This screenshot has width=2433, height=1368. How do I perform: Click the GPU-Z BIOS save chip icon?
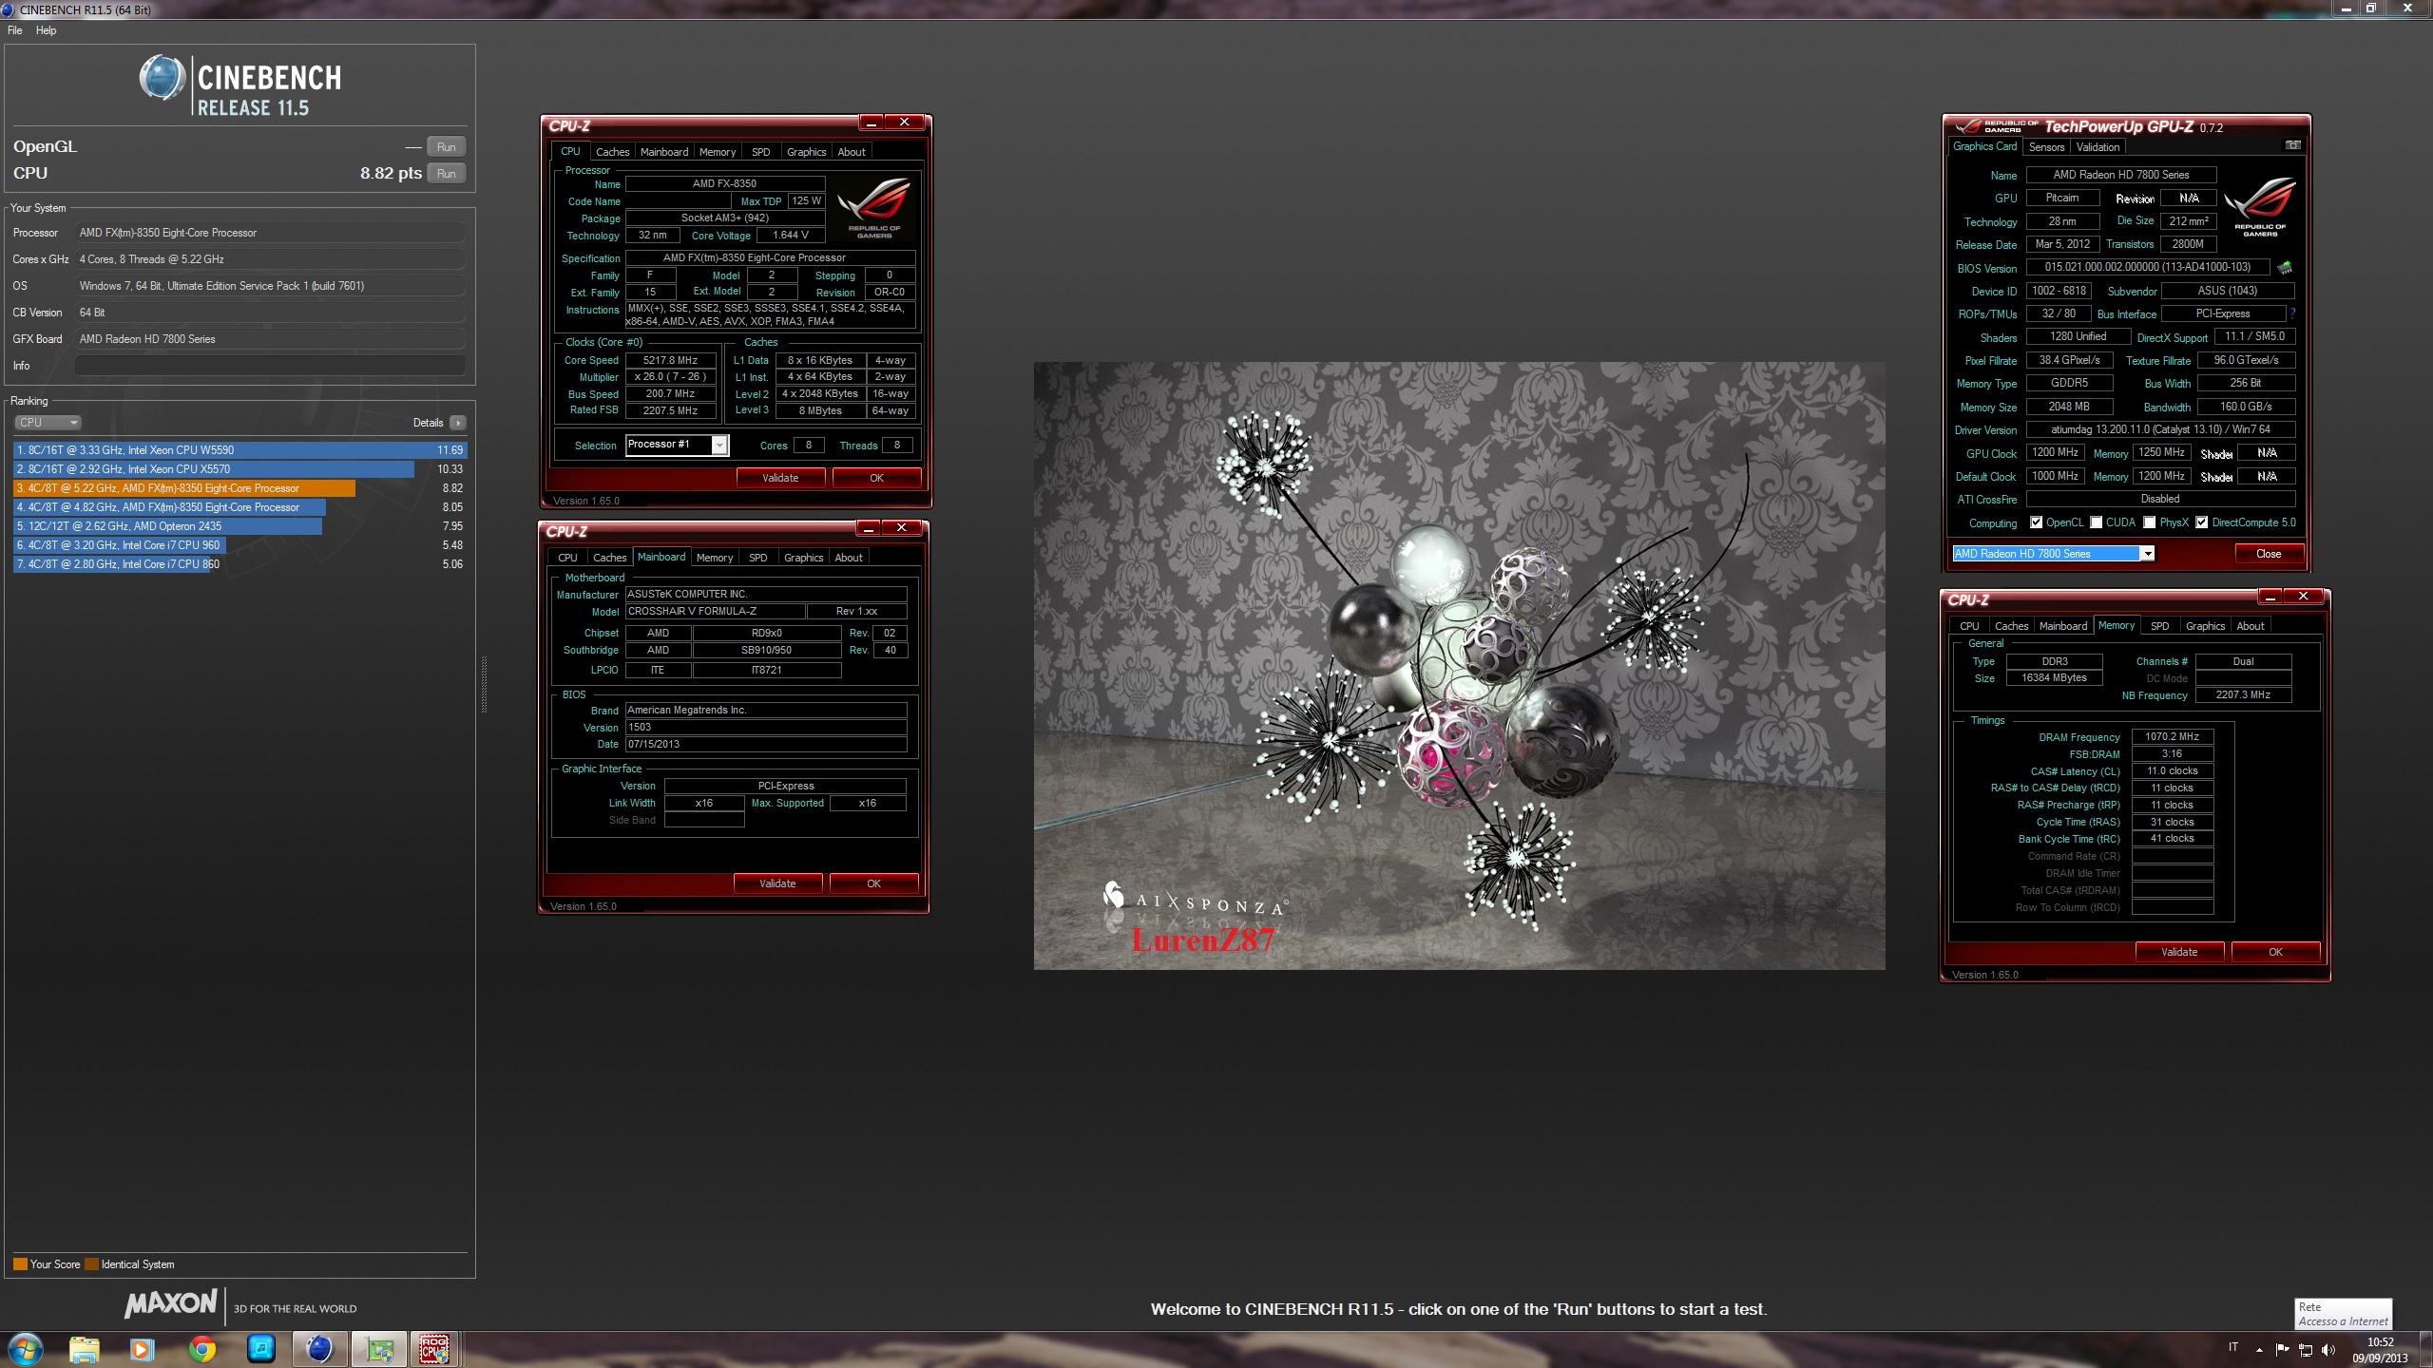coord(2285,268)
